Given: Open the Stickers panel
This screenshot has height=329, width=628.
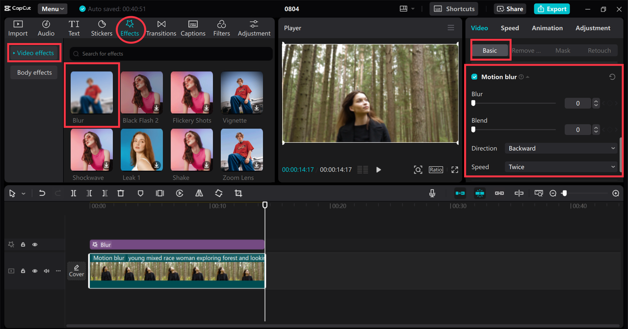Looking at the screenshot, I should tap(102, 28).
